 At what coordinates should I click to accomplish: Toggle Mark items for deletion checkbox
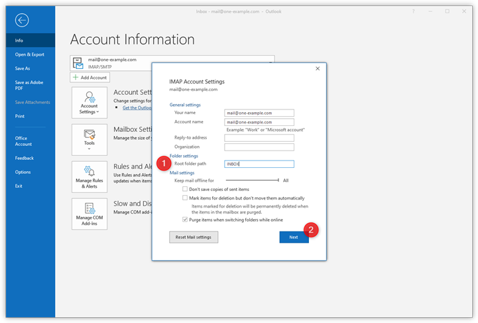[x=185, y=198]
